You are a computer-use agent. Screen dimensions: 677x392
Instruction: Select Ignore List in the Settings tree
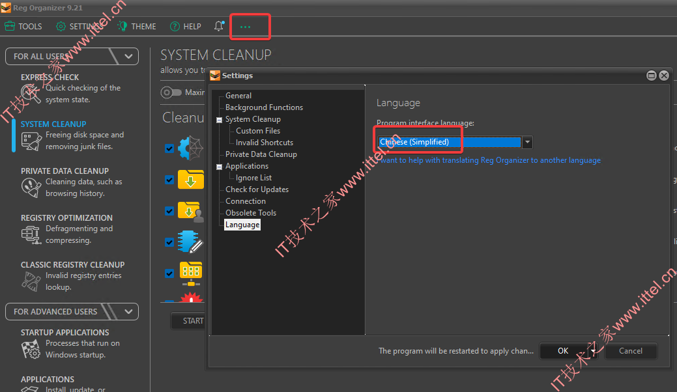(x=254, y=178)
